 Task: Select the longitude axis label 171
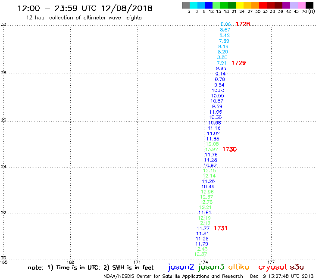point(137,262)
